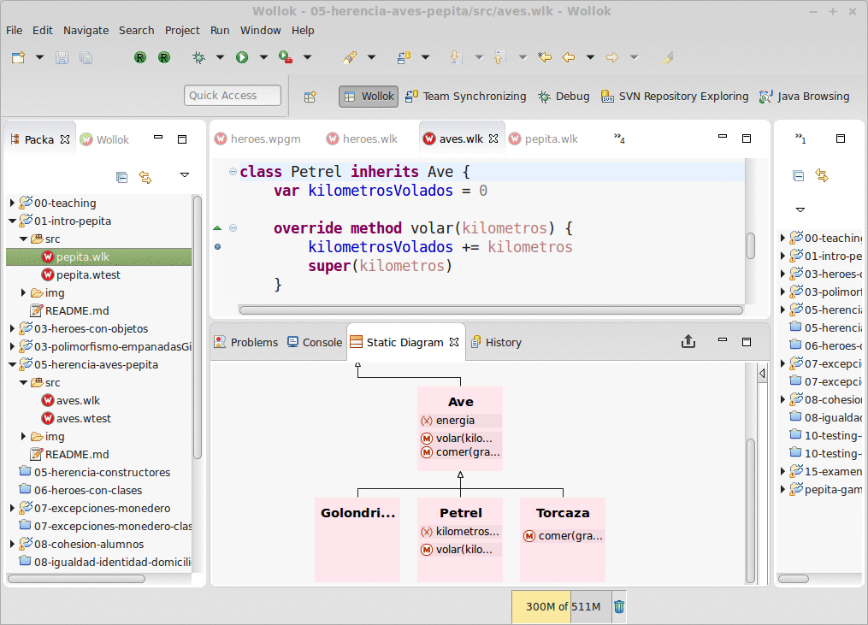The image size is (868, 625).
Task: Switch to Debug perspective
Action: 564,97
